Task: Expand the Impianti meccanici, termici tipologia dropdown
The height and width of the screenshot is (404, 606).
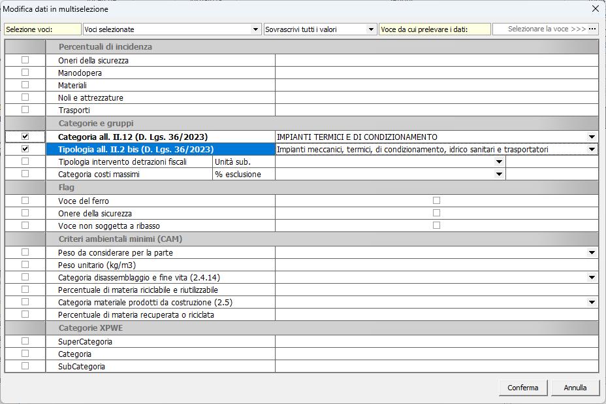Action: (592, 150)
